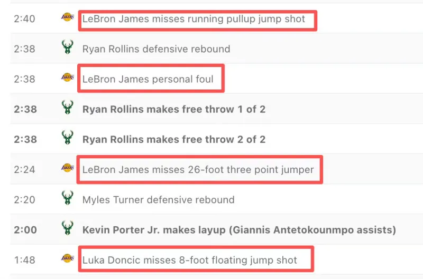Screen dimensions: 423x279
Task: Click the Bucks logo beside Kevin Porter Jr. layup
Action: [67, 230]
